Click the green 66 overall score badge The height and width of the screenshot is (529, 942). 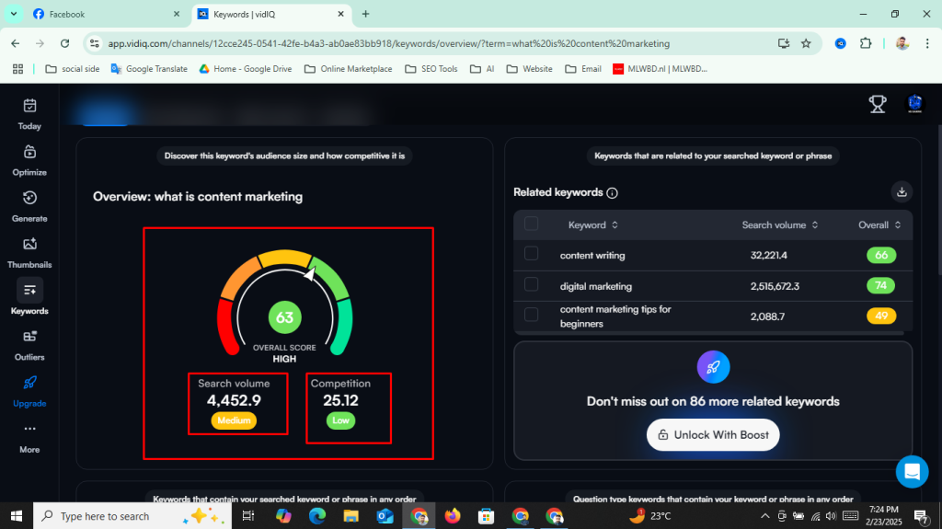(881, 255)
